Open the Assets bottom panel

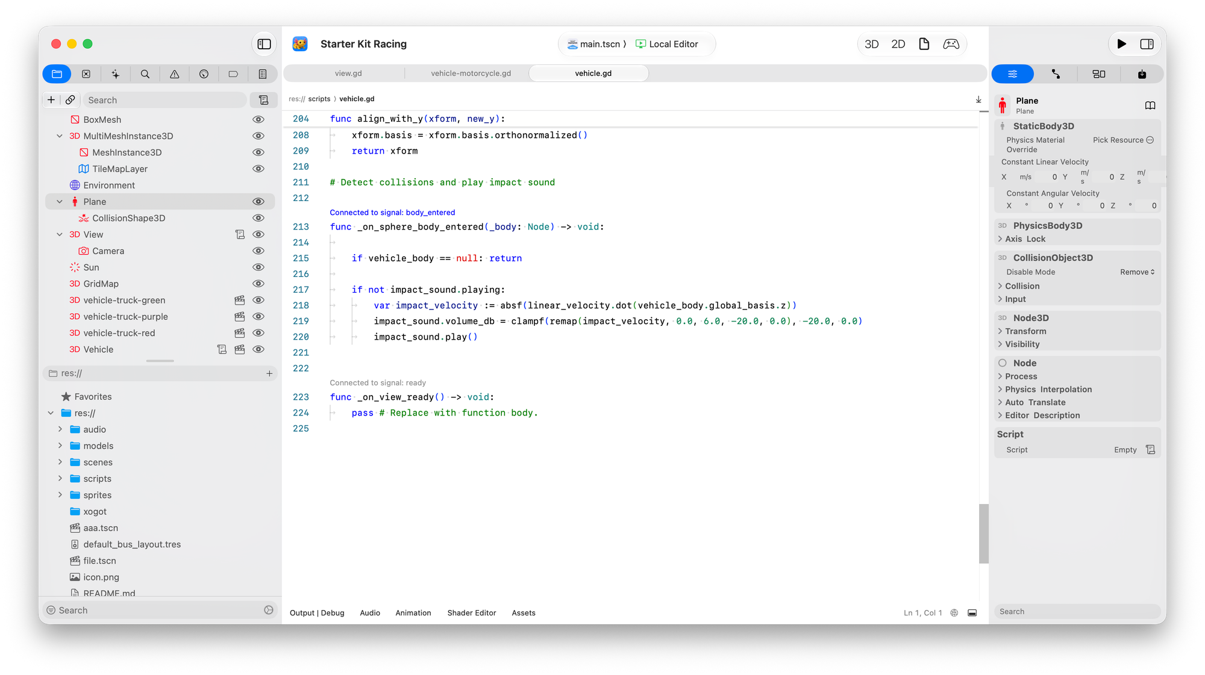tap(524, 613)
